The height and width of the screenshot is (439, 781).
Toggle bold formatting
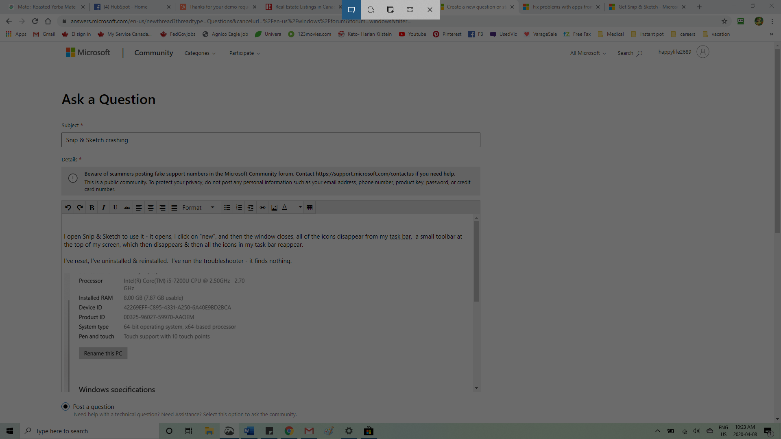click(92, 207)
